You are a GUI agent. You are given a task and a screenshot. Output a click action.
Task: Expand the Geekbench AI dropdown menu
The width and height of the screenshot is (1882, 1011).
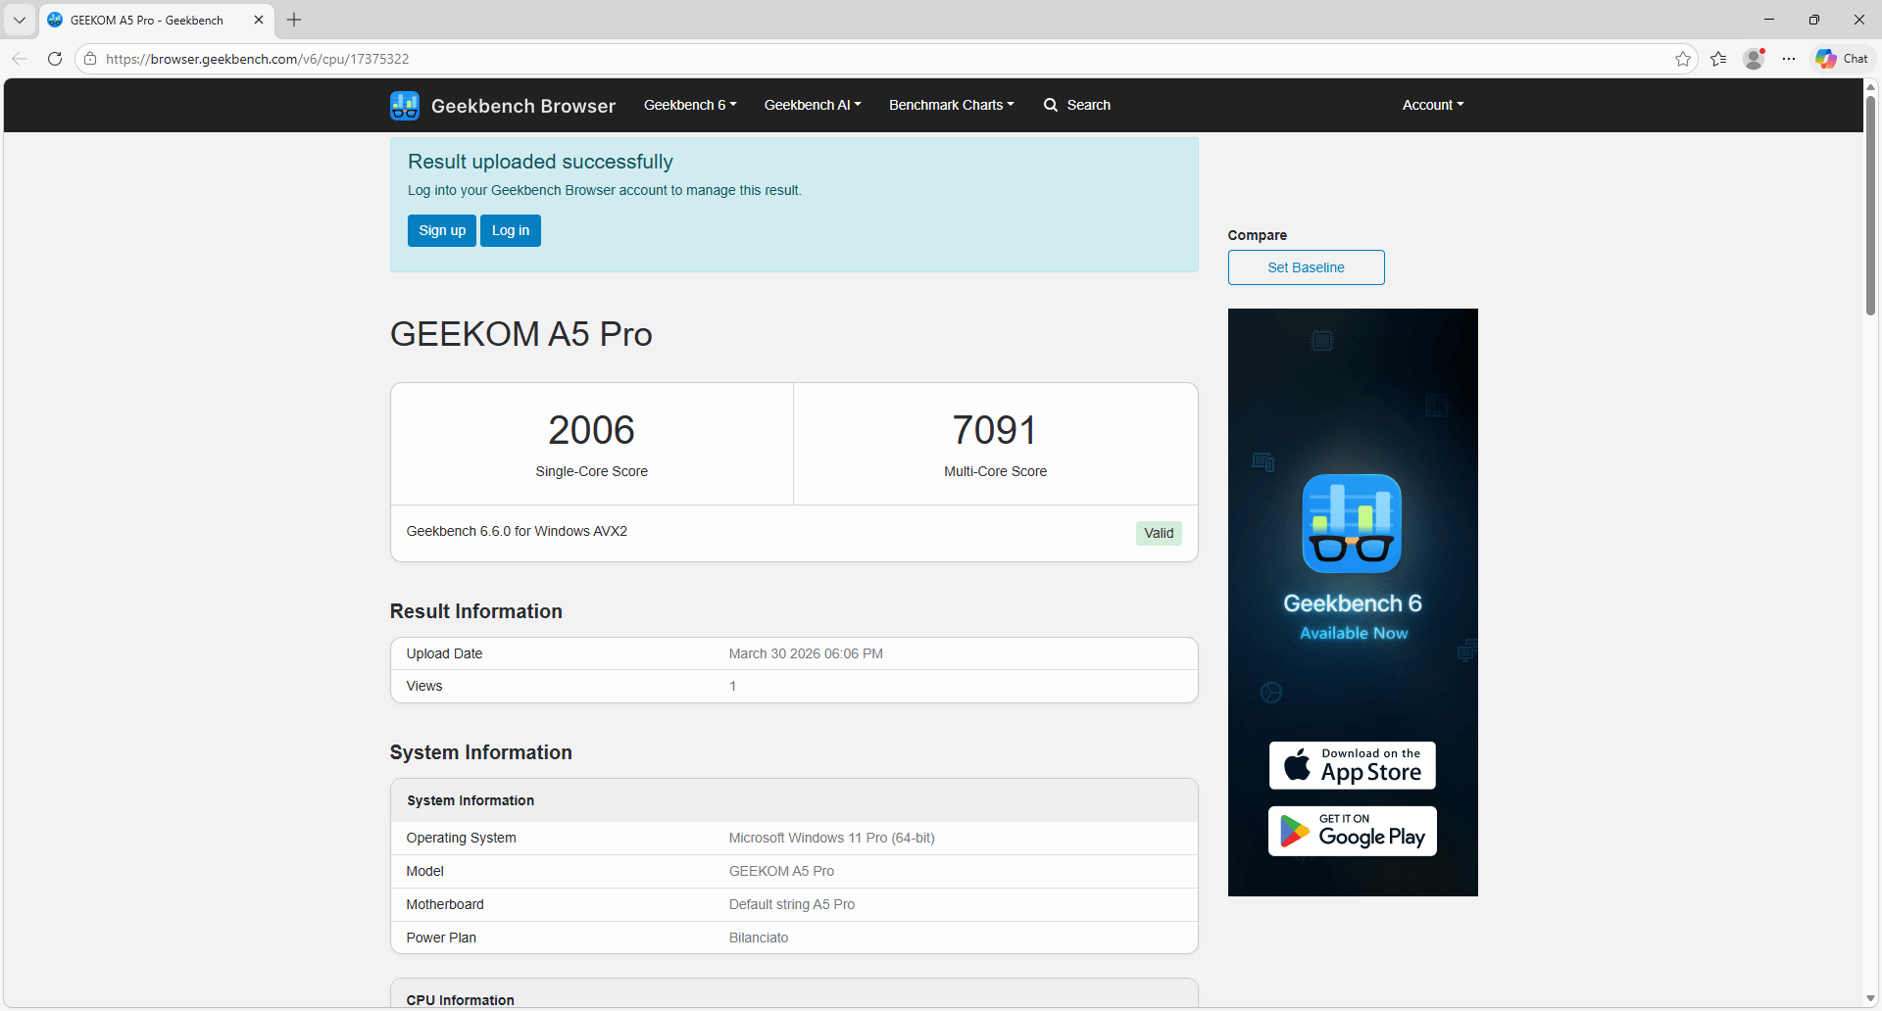coord(812,105)
